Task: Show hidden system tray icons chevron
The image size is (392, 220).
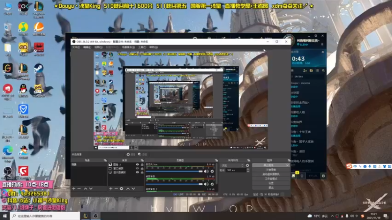Action: click(x=332, y=216)
